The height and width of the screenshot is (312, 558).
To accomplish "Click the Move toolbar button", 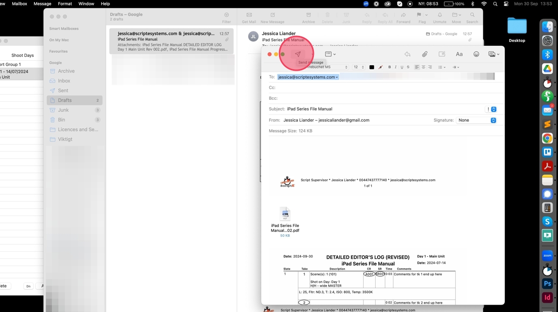I will coord(456,17).
